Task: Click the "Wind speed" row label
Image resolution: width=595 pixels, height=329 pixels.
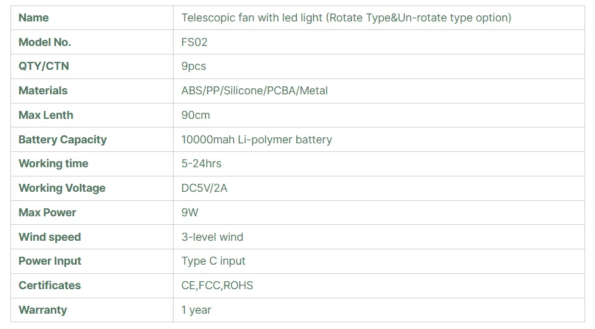Action: coord(50,237)
